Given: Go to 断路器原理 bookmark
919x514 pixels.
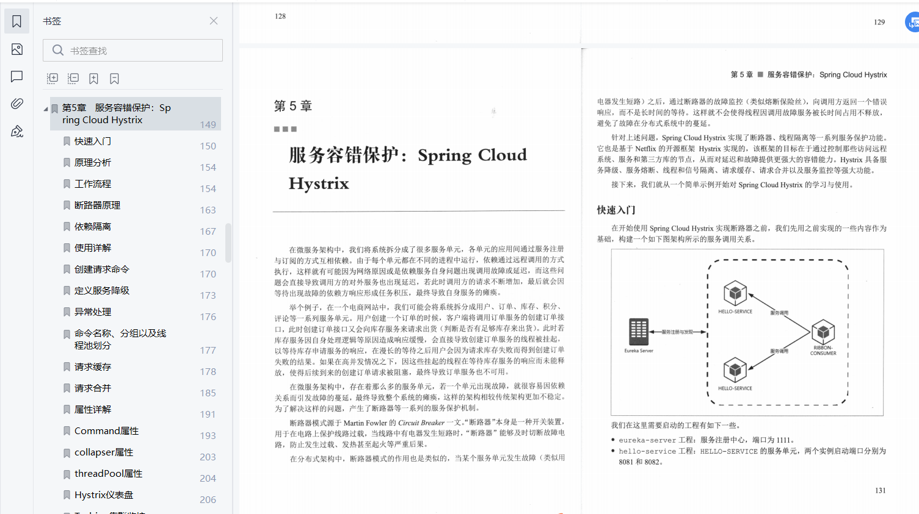Looking at the screenshot, I should [x=98, y=205].
